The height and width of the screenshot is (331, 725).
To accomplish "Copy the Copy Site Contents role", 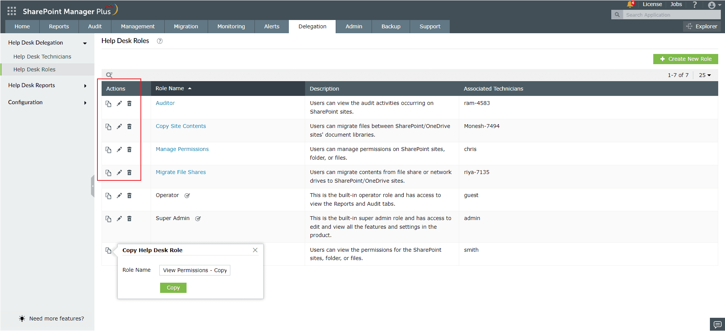I will coord(108,127).
